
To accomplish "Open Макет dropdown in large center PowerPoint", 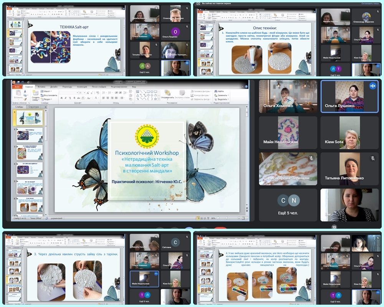I will pos(46,91).
